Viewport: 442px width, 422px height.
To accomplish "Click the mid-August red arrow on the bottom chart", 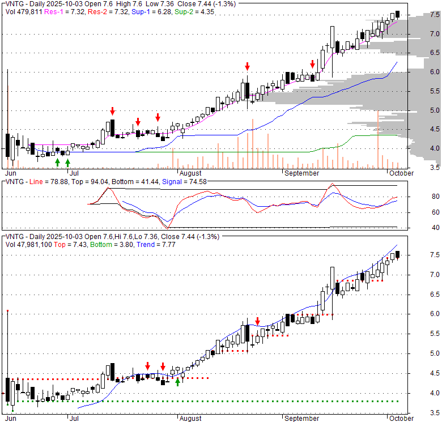I will pos(257,321).
